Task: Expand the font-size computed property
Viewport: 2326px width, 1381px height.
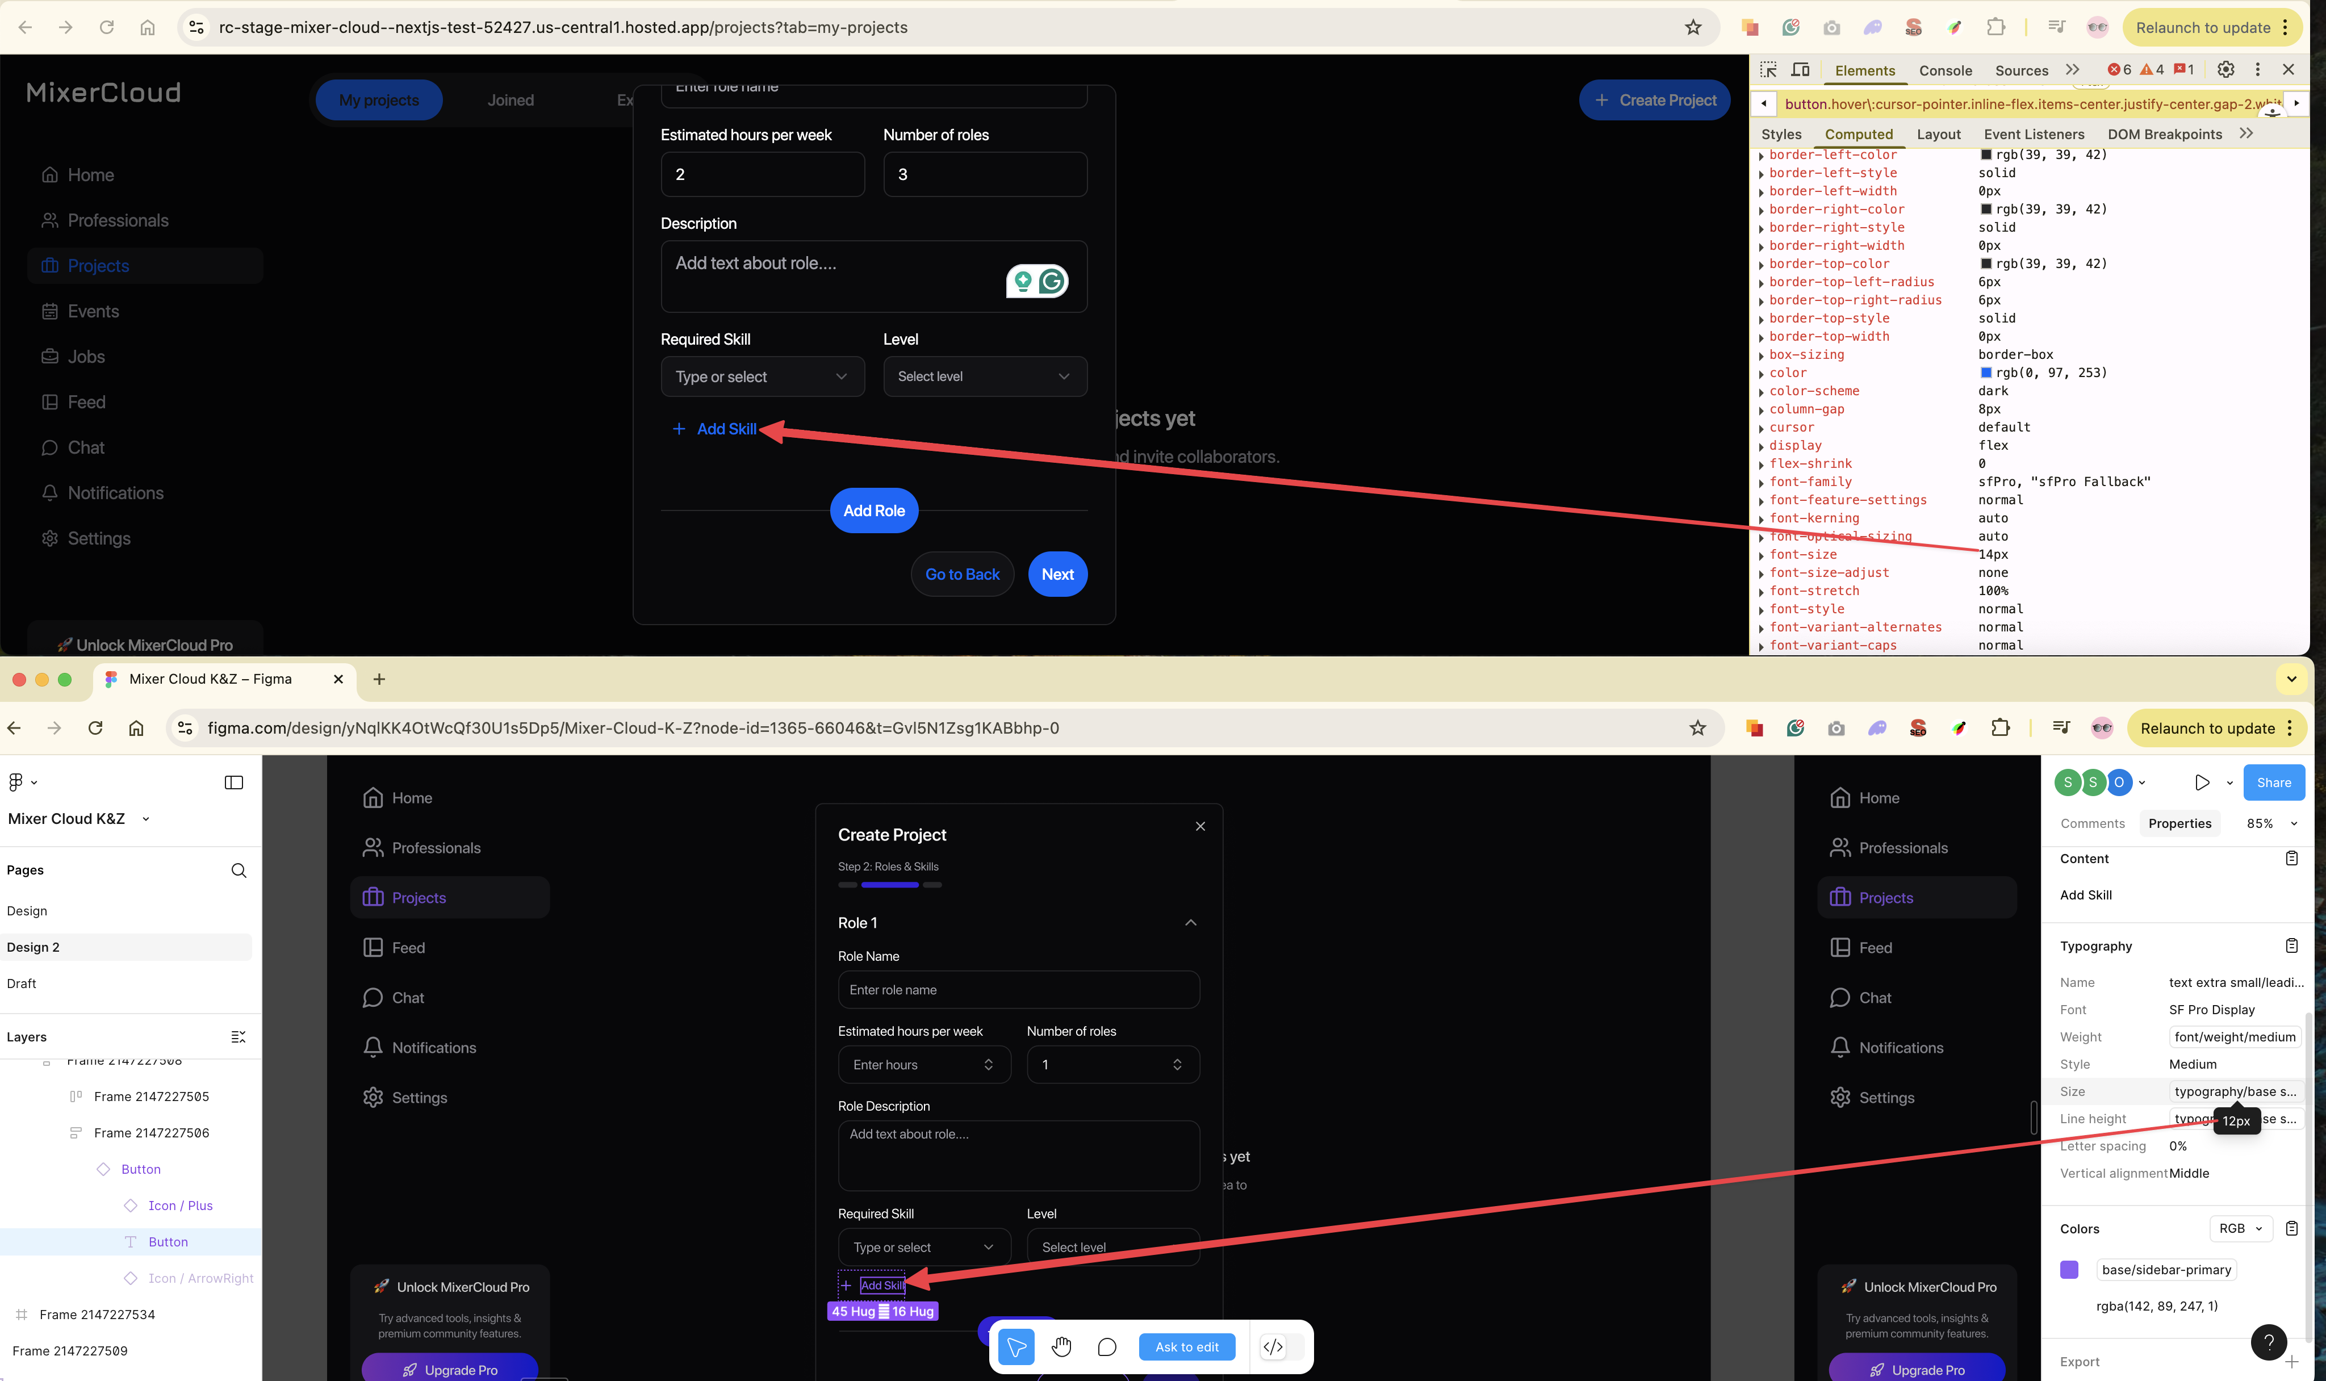Action: 1761,555
